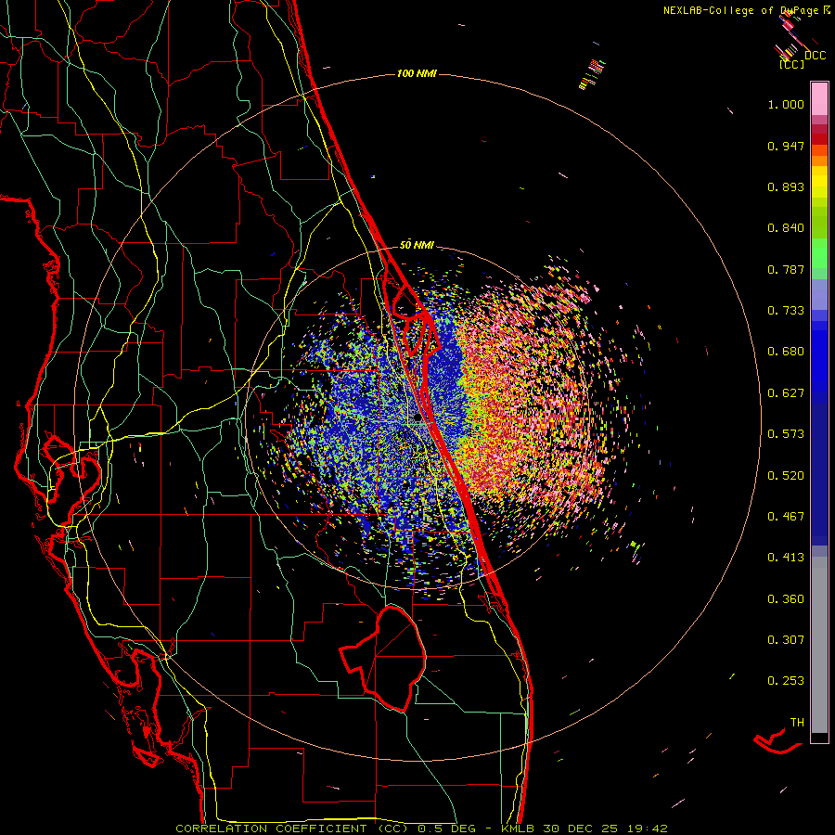
Task: Click the 19:42 timestamp text
Action: [647, 829]
